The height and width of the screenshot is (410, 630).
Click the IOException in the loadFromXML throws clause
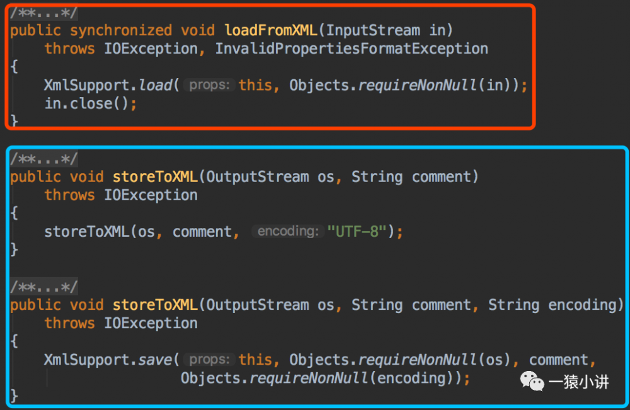tap(151, 48)
